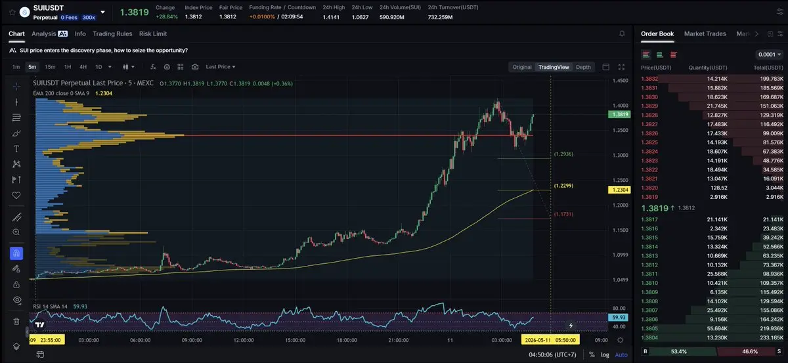
Task: Open the chart notifications bell icon
Action: (x=622, y=33)
